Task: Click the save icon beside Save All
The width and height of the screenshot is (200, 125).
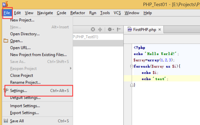Action: (6, 121)
